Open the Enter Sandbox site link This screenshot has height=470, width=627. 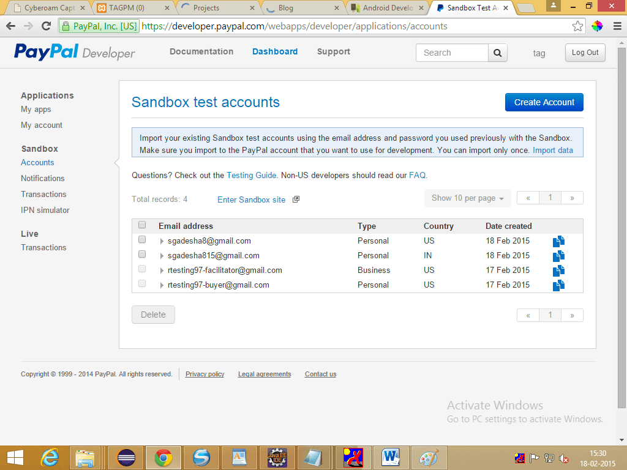click(x=252, y=200)
